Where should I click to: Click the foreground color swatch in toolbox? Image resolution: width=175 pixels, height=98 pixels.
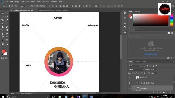coord(4,51)
